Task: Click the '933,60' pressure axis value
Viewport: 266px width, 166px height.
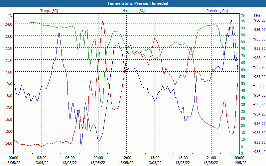Action: [x=259, y=142]
